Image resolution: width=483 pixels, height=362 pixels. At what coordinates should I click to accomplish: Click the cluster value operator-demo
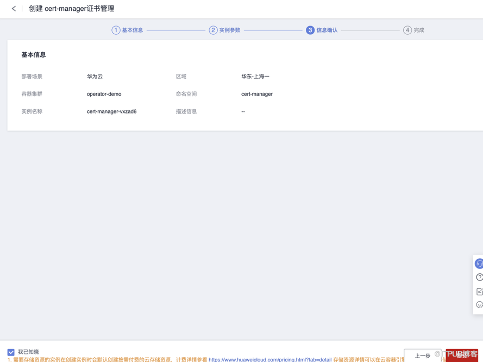point(104,94)
